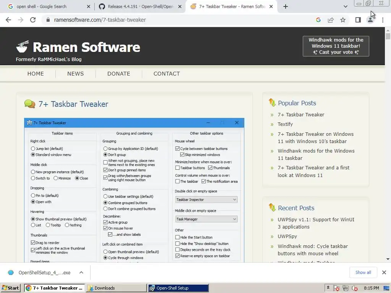Open Chrome three-dot menu
The height and width of the screenshot is (293, 391).
[x=383, y=20]
